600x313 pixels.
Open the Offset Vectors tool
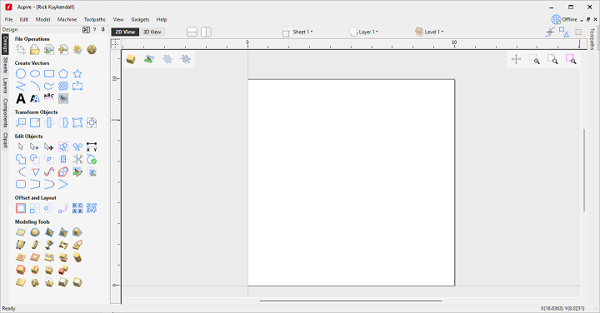coord(21,208)
